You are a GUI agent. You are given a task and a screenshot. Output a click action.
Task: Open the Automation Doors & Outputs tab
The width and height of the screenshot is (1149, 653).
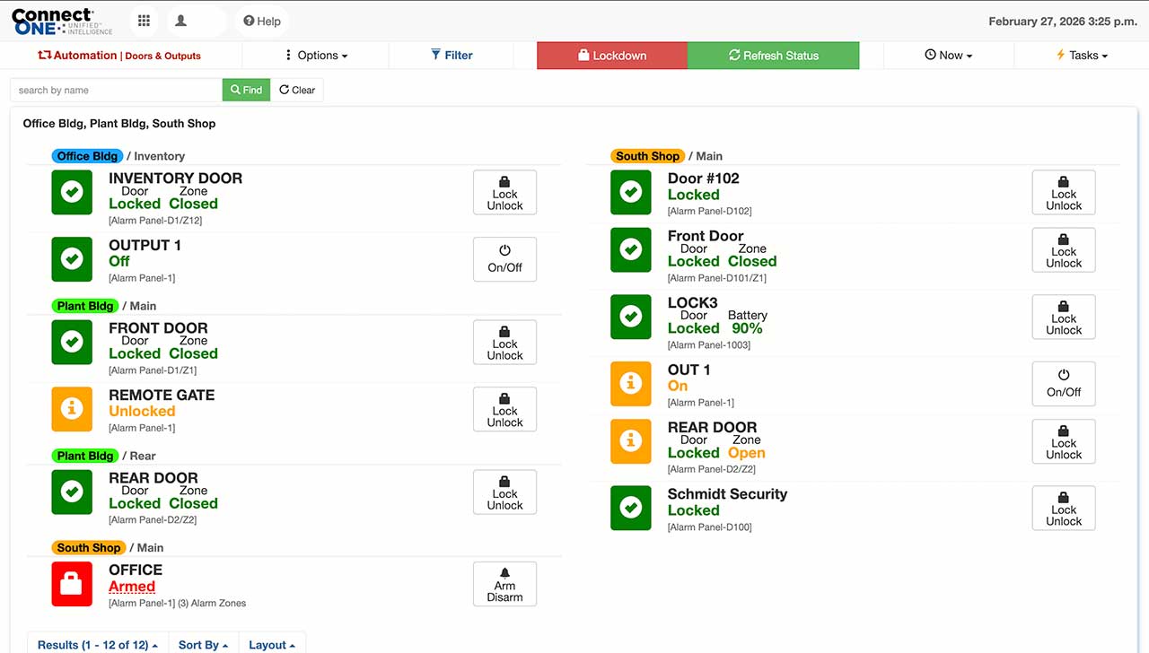point(119,56)
